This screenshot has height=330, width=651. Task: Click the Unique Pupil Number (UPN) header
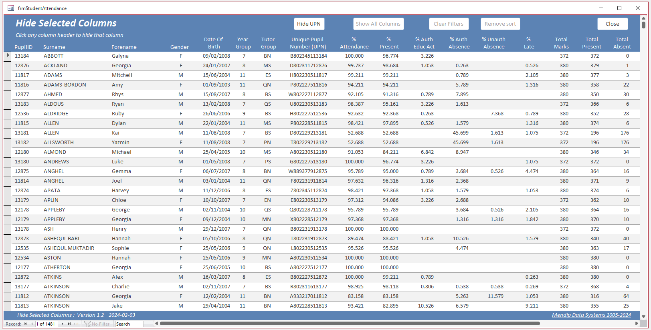point(308,43)
